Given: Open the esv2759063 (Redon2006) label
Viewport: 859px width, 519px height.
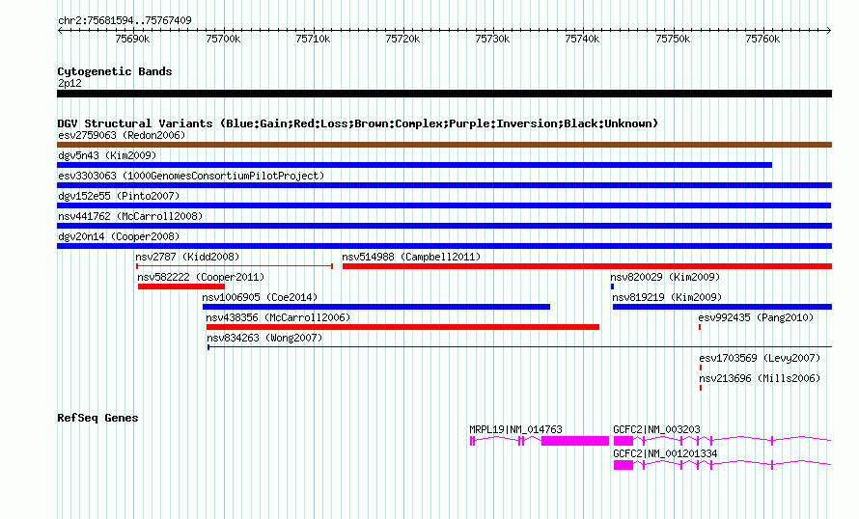Looking at the screenshot, I should (x=122, y=135).
